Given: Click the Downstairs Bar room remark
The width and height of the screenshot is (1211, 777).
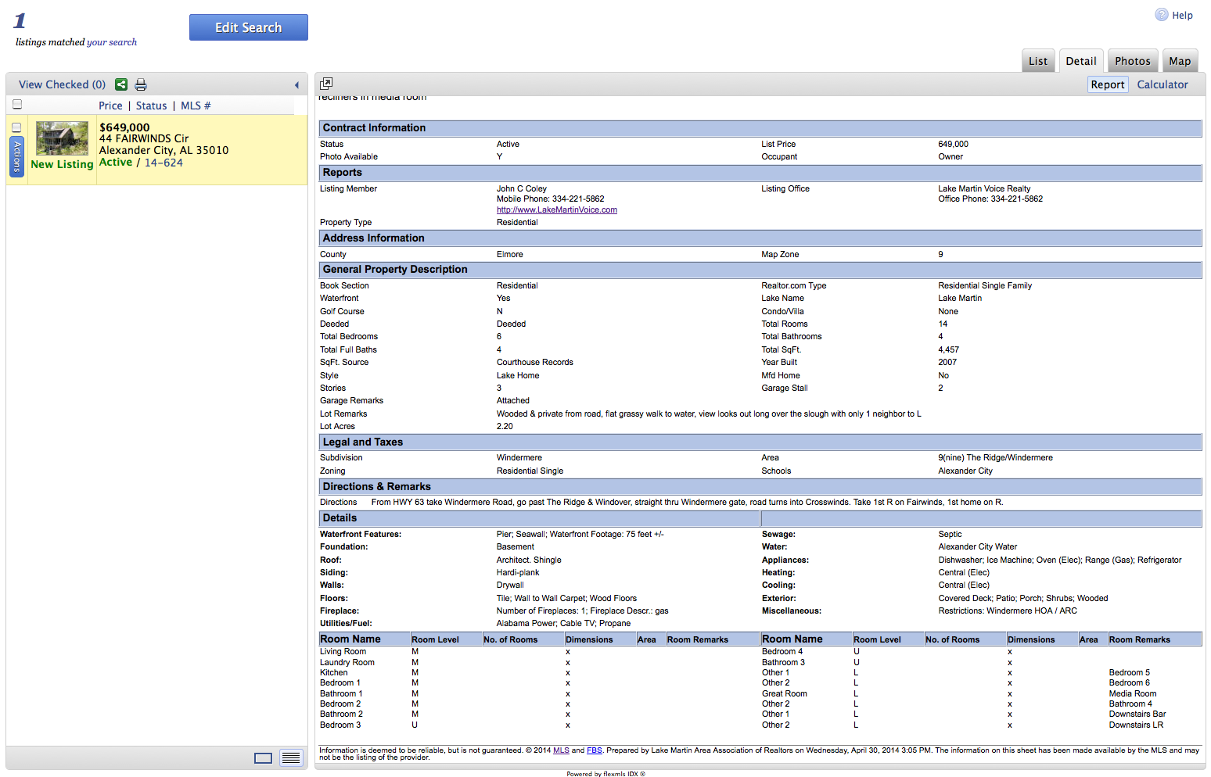Looking at the screenshot, I should (x=1137, y=714).
